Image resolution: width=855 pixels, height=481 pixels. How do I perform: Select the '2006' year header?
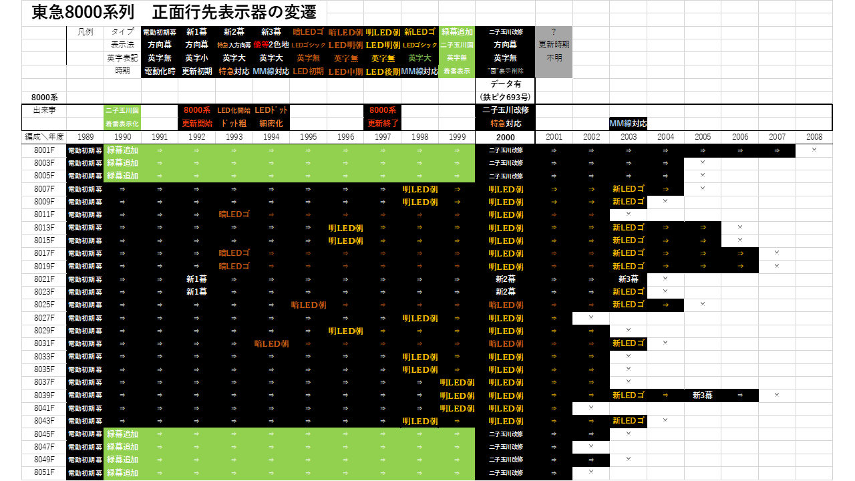pos(739,137)
